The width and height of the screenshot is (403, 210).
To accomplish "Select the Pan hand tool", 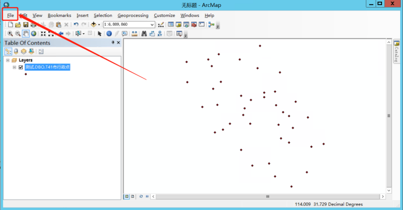I will [26, 34].
